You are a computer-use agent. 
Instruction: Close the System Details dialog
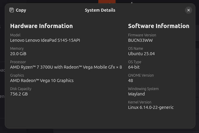189,10
